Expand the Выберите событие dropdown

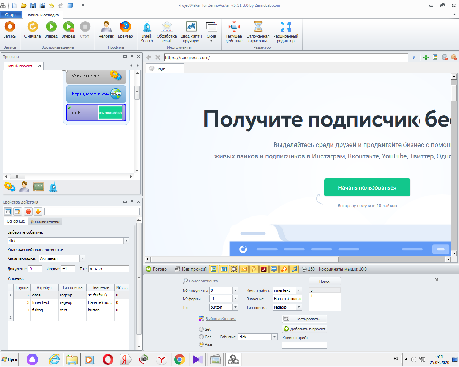[x=126, y=241]
